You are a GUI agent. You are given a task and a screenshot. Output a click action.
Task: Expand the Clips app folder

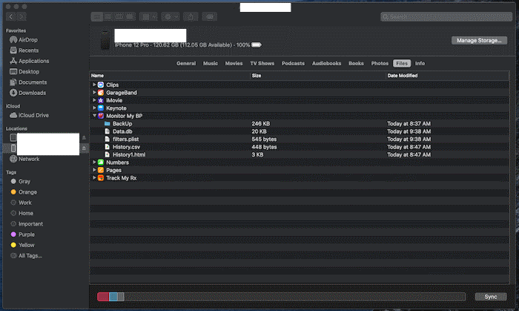(94, 85)
